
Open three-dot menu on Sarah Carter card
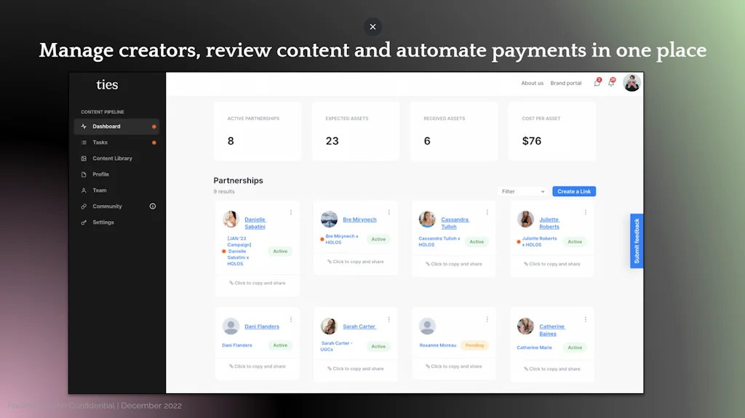coord(389,319)
